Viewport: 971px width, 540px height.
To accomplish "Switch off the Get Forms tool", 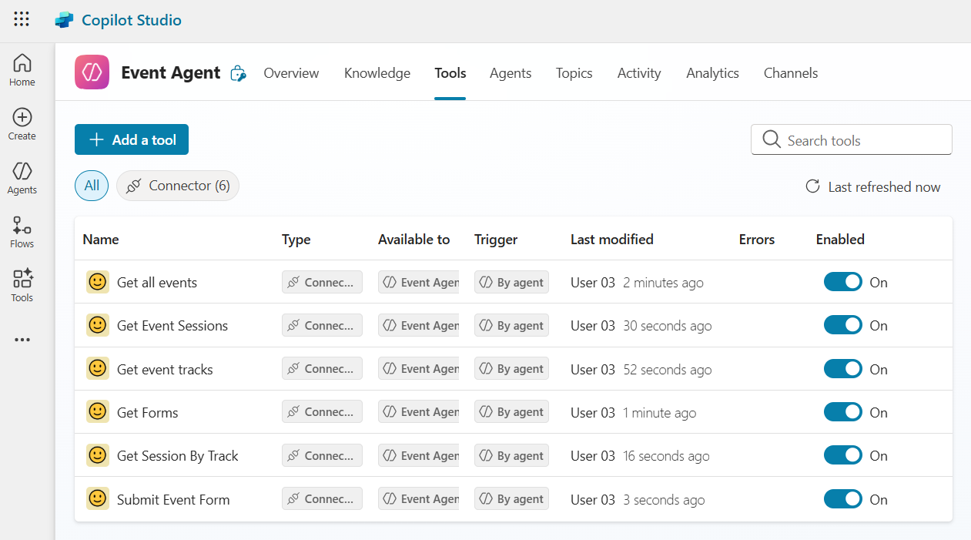I will [843, 411].
